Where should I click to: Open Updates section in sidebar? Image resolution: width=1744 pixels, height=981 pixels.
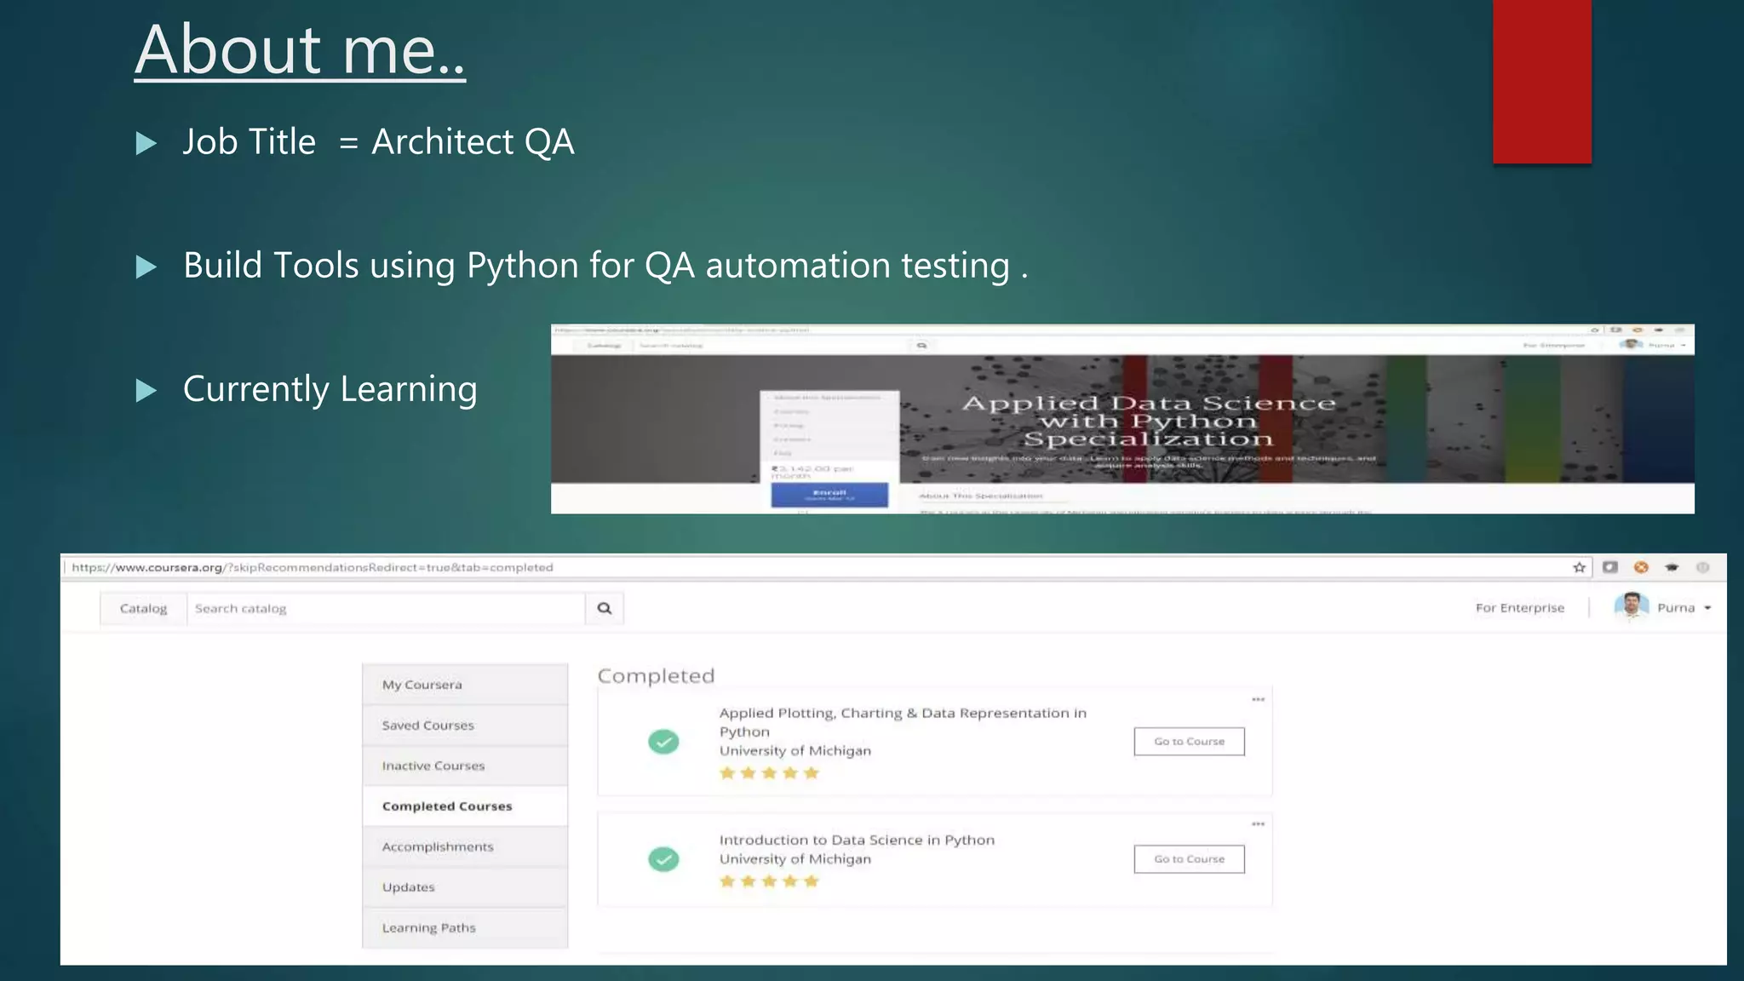click(x=465, y=887)
